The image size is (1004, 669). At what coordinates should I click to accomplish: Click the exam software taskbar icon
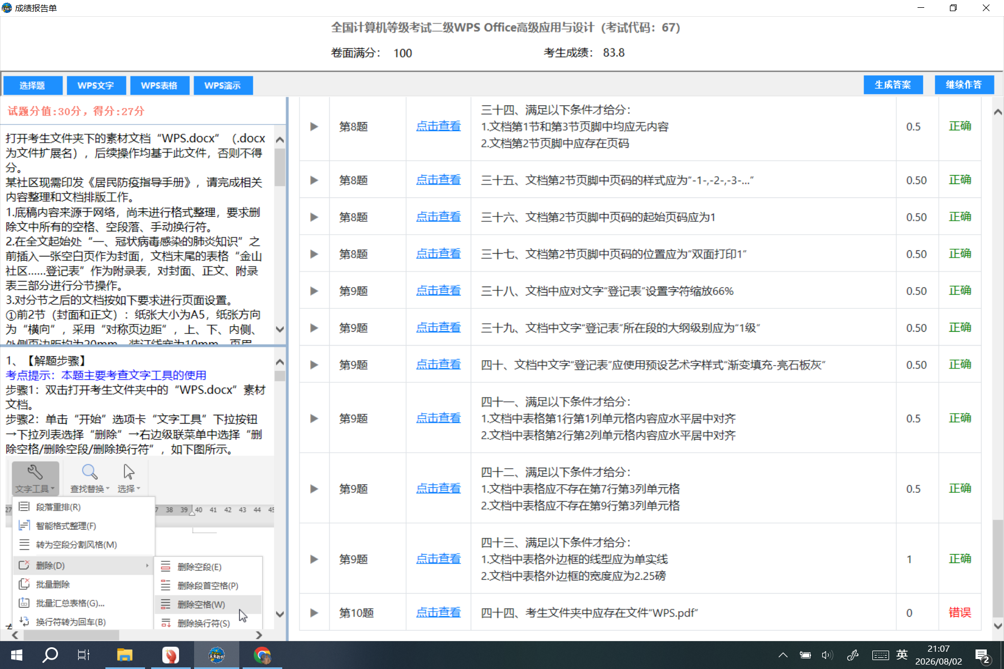[216, 655]
